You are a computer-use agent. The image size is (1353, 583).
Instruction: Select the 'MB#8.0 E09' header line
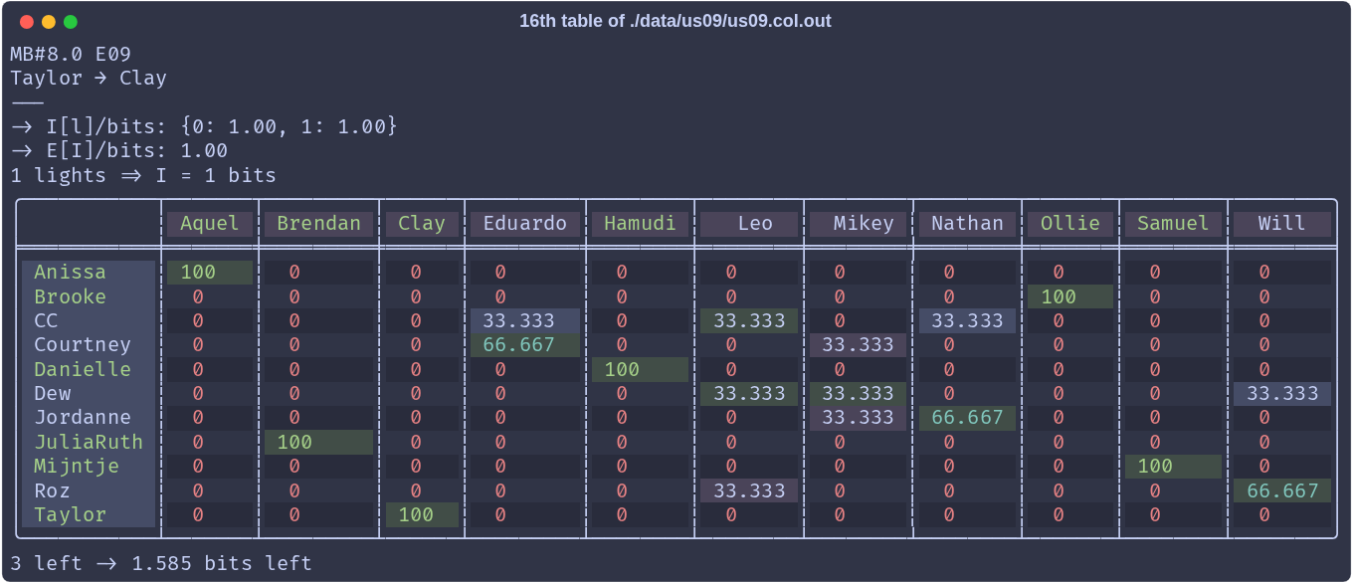pos(71,54)
